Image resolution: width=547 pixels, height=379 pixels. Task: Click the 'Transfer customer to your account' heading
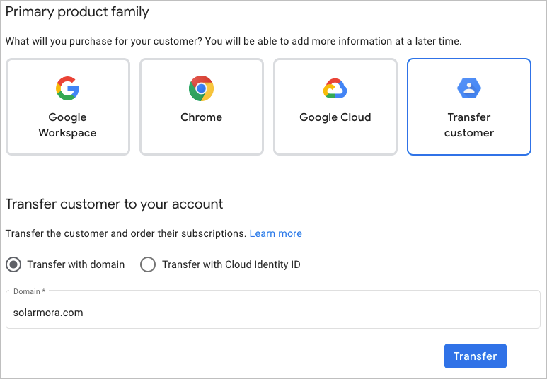114,204
